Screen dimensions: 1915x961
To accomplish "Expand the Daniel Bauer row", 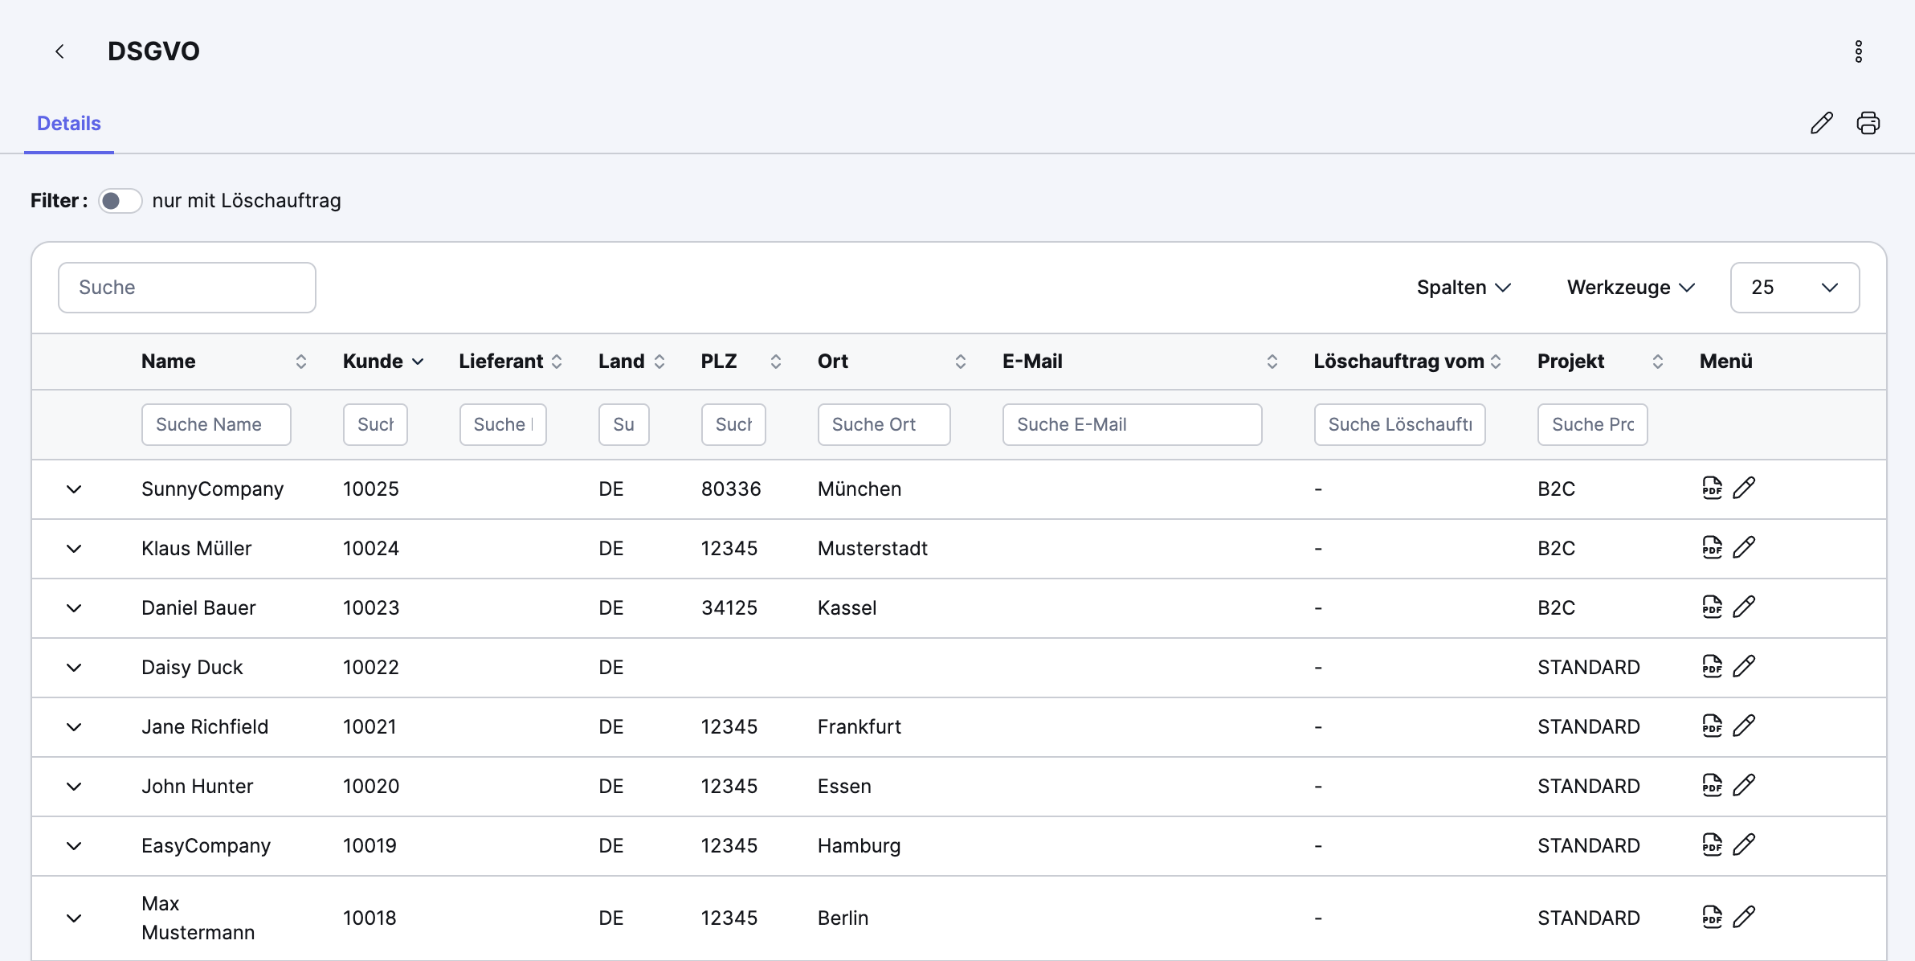I will click(74, 608).
